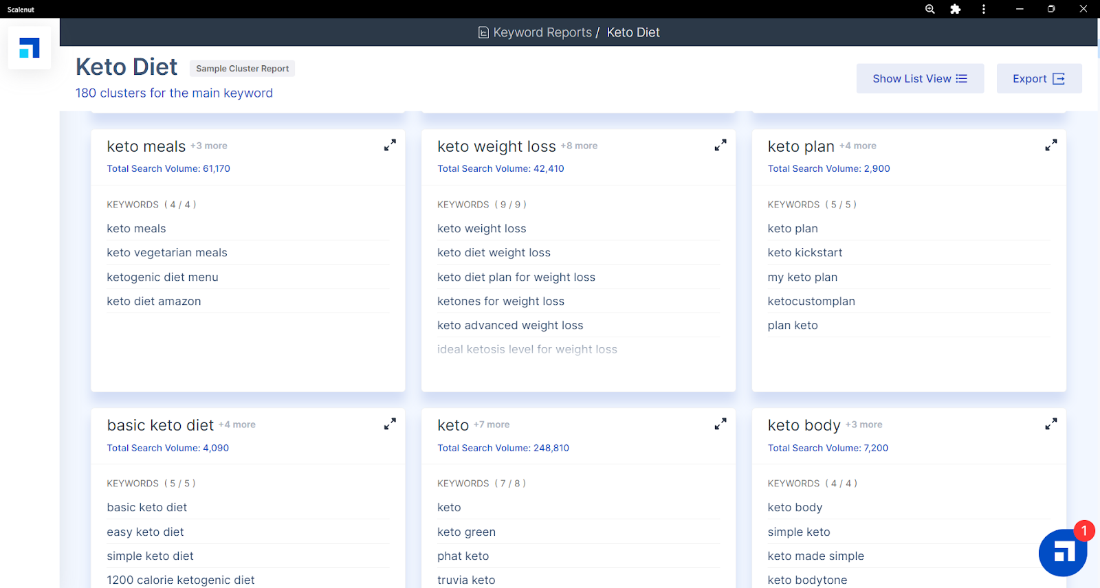The height and width of the screenshot is (588, 1100).
Task: Export the keyword cluster report
Action: tap(1038, 79)
